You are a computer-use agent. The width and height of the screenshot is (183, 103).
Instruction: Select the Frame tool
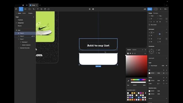[25, 9]
